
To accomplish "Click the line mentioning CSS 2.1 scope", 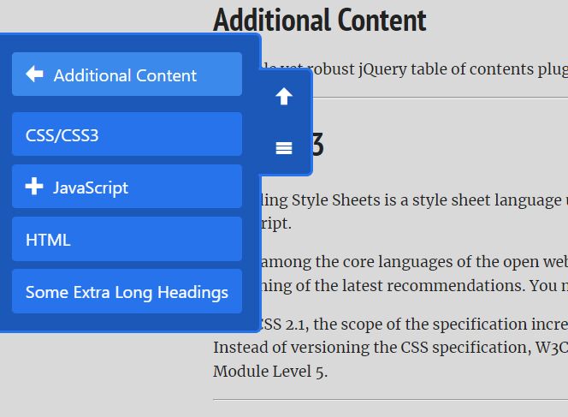I will pos(414,324).
